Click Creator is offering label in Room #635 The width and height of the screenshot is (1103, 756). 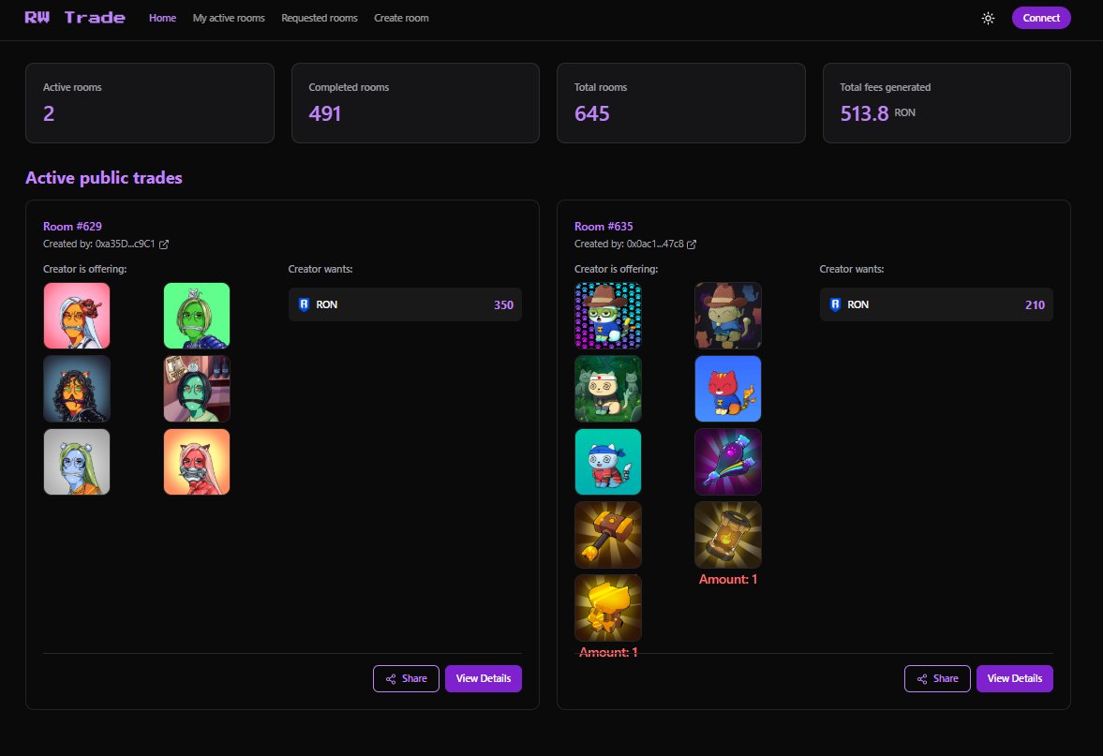coord(617,270)
